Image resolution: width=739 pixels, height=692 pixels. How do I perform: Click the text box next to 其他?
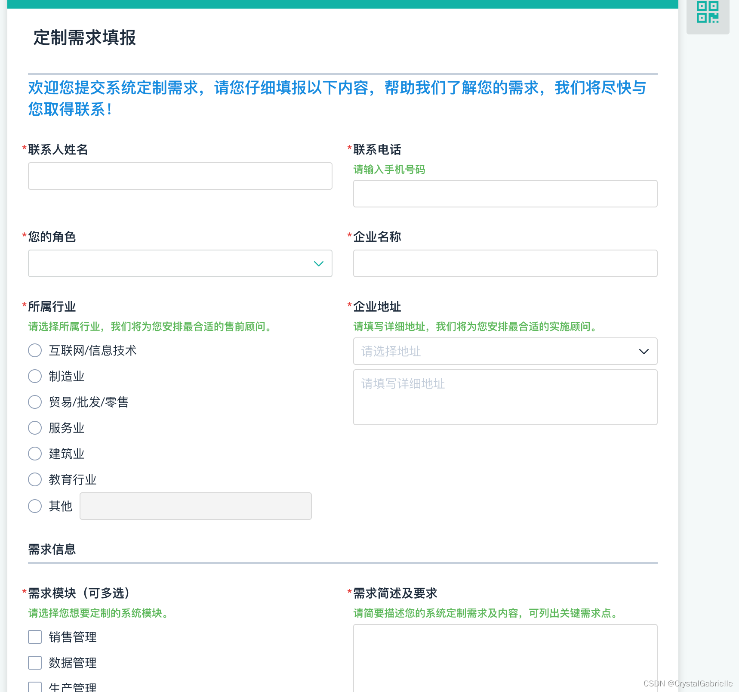point(196,506)
